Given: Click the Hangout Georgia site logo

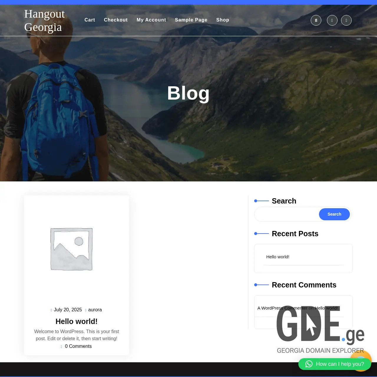Looking at the screenshot, I should (44, 20).
